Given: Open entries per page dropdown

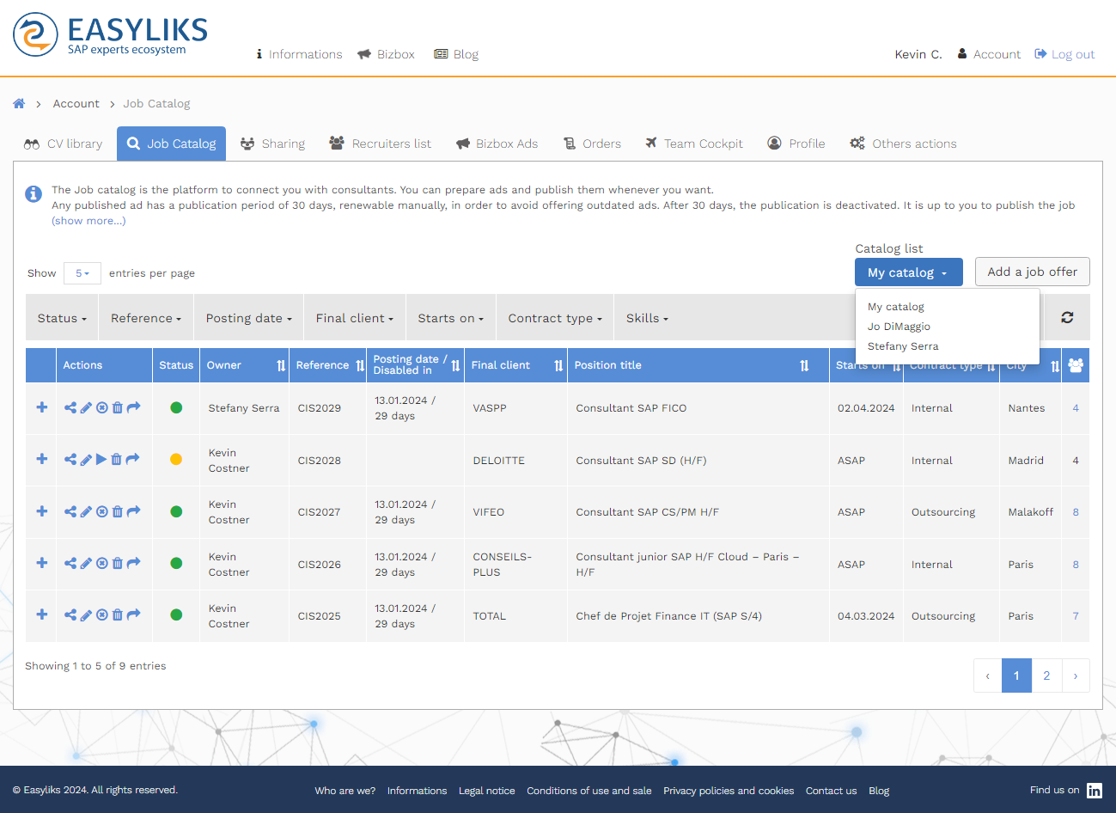Looking at the screenshot, I should pyautogui.click(x=82, y=273).
